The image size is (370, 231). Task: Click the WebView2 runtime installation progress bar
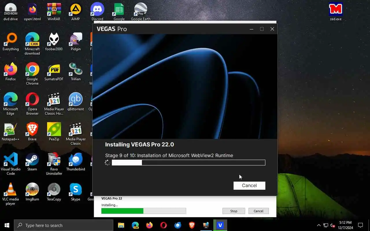188,163
